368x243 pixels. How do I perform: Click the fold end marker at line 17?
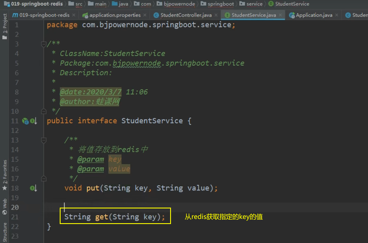point(44,178)
